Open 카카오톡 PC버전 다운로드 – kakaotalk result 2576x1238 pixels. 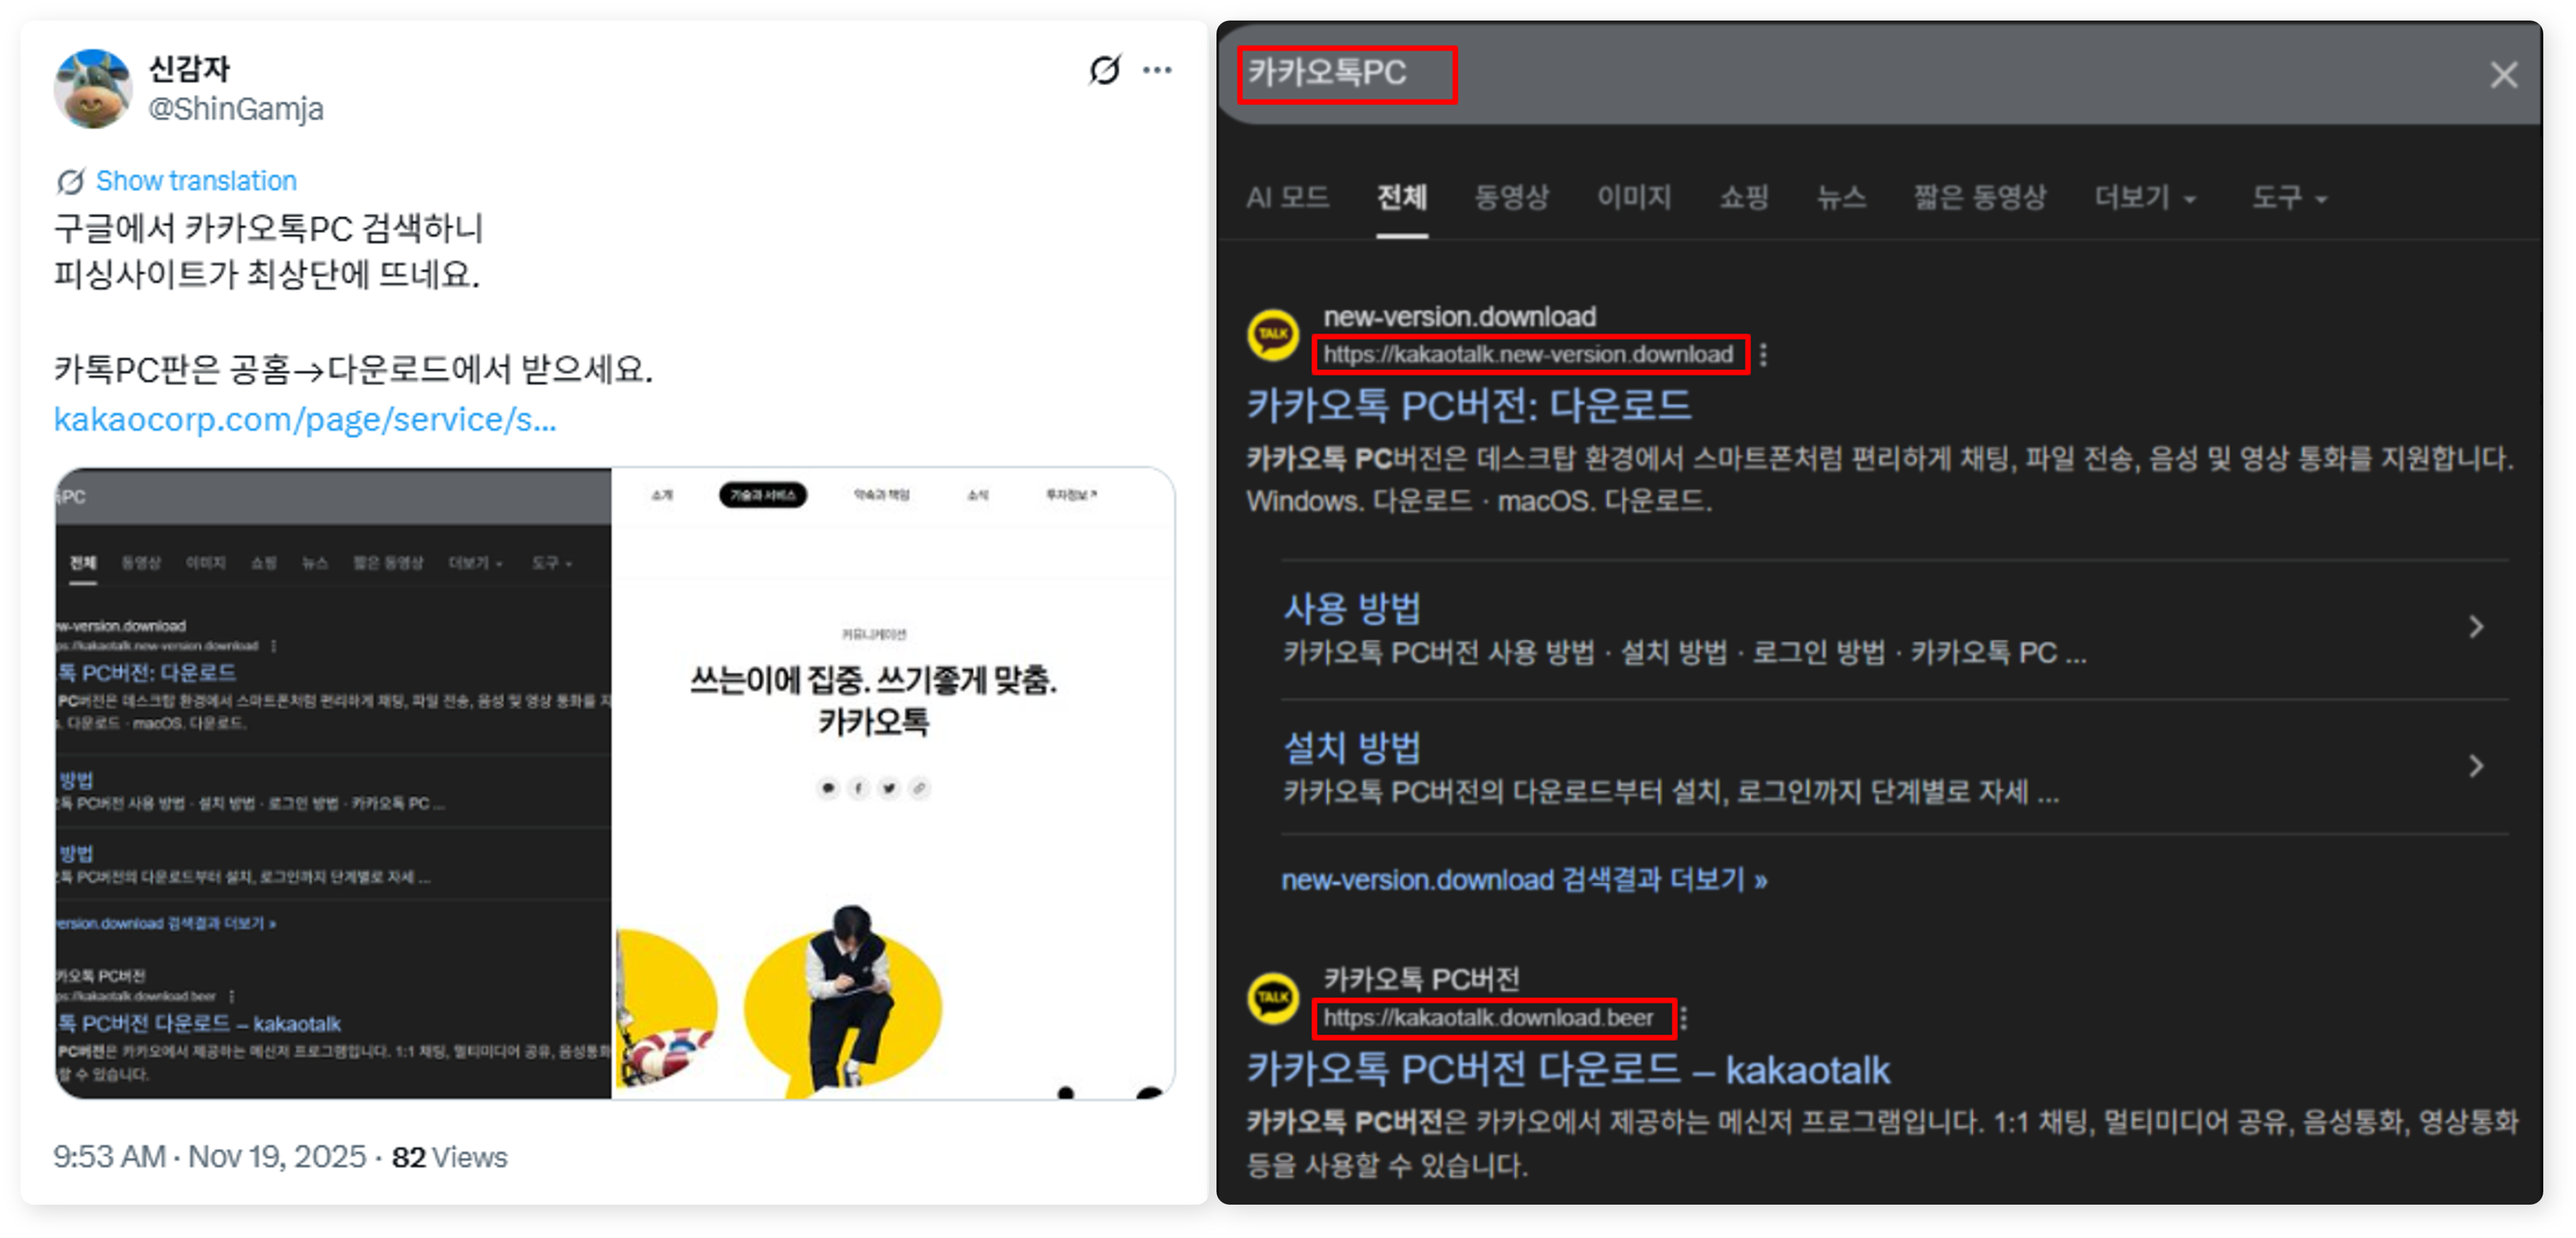tap(1568, 1070)
